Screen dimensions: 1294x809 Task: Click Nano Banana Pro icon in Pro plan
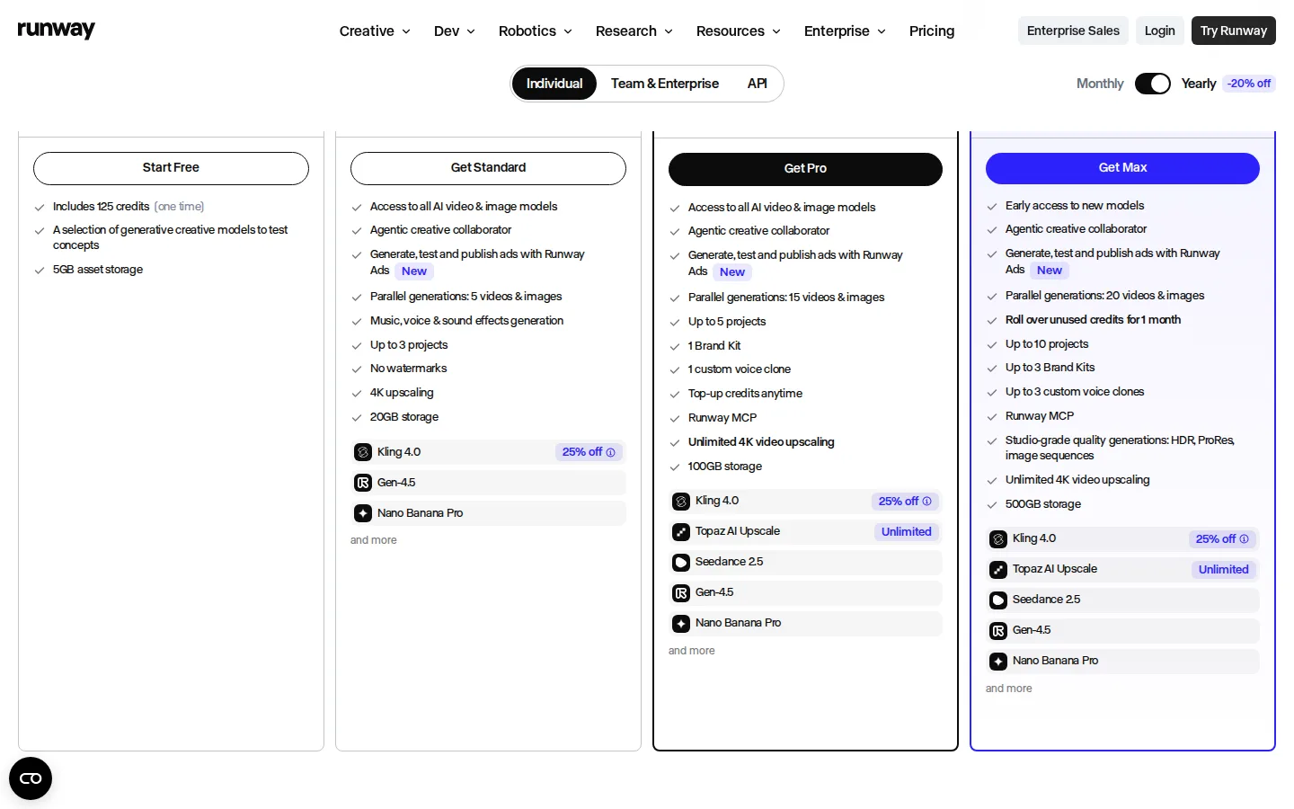point(681,624)
